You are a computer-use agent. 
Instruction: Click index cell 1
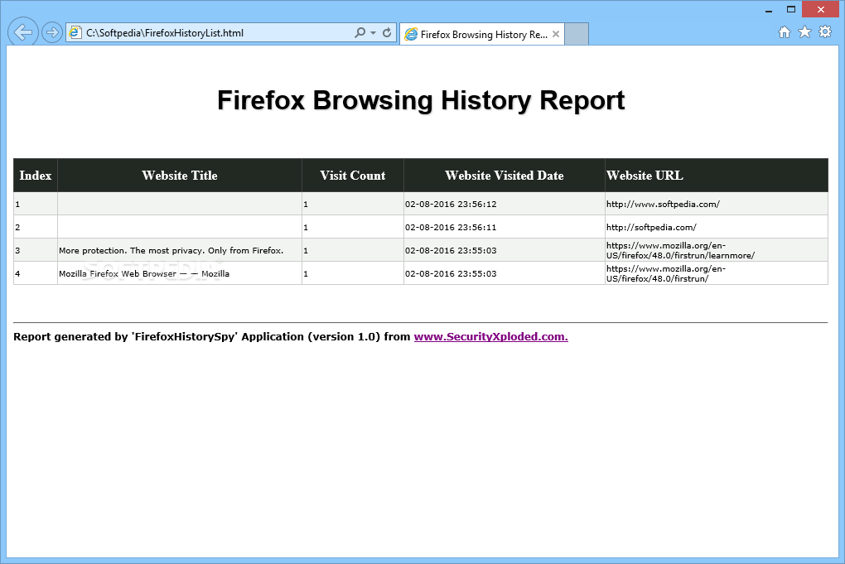coord(36,205)
